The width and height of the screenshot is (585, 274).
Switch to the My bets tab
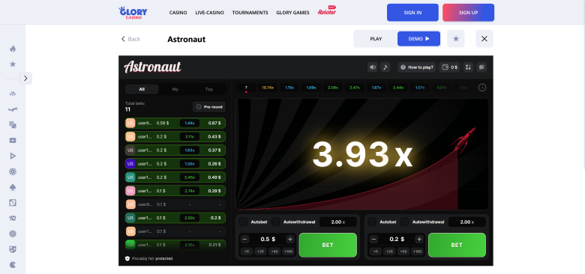pyautogui.click(x=175, y=89)
